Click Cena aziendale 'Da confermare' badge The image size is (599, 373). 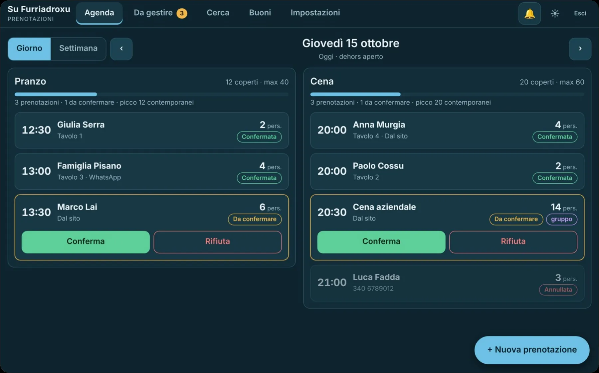click(x=516, y=219)
